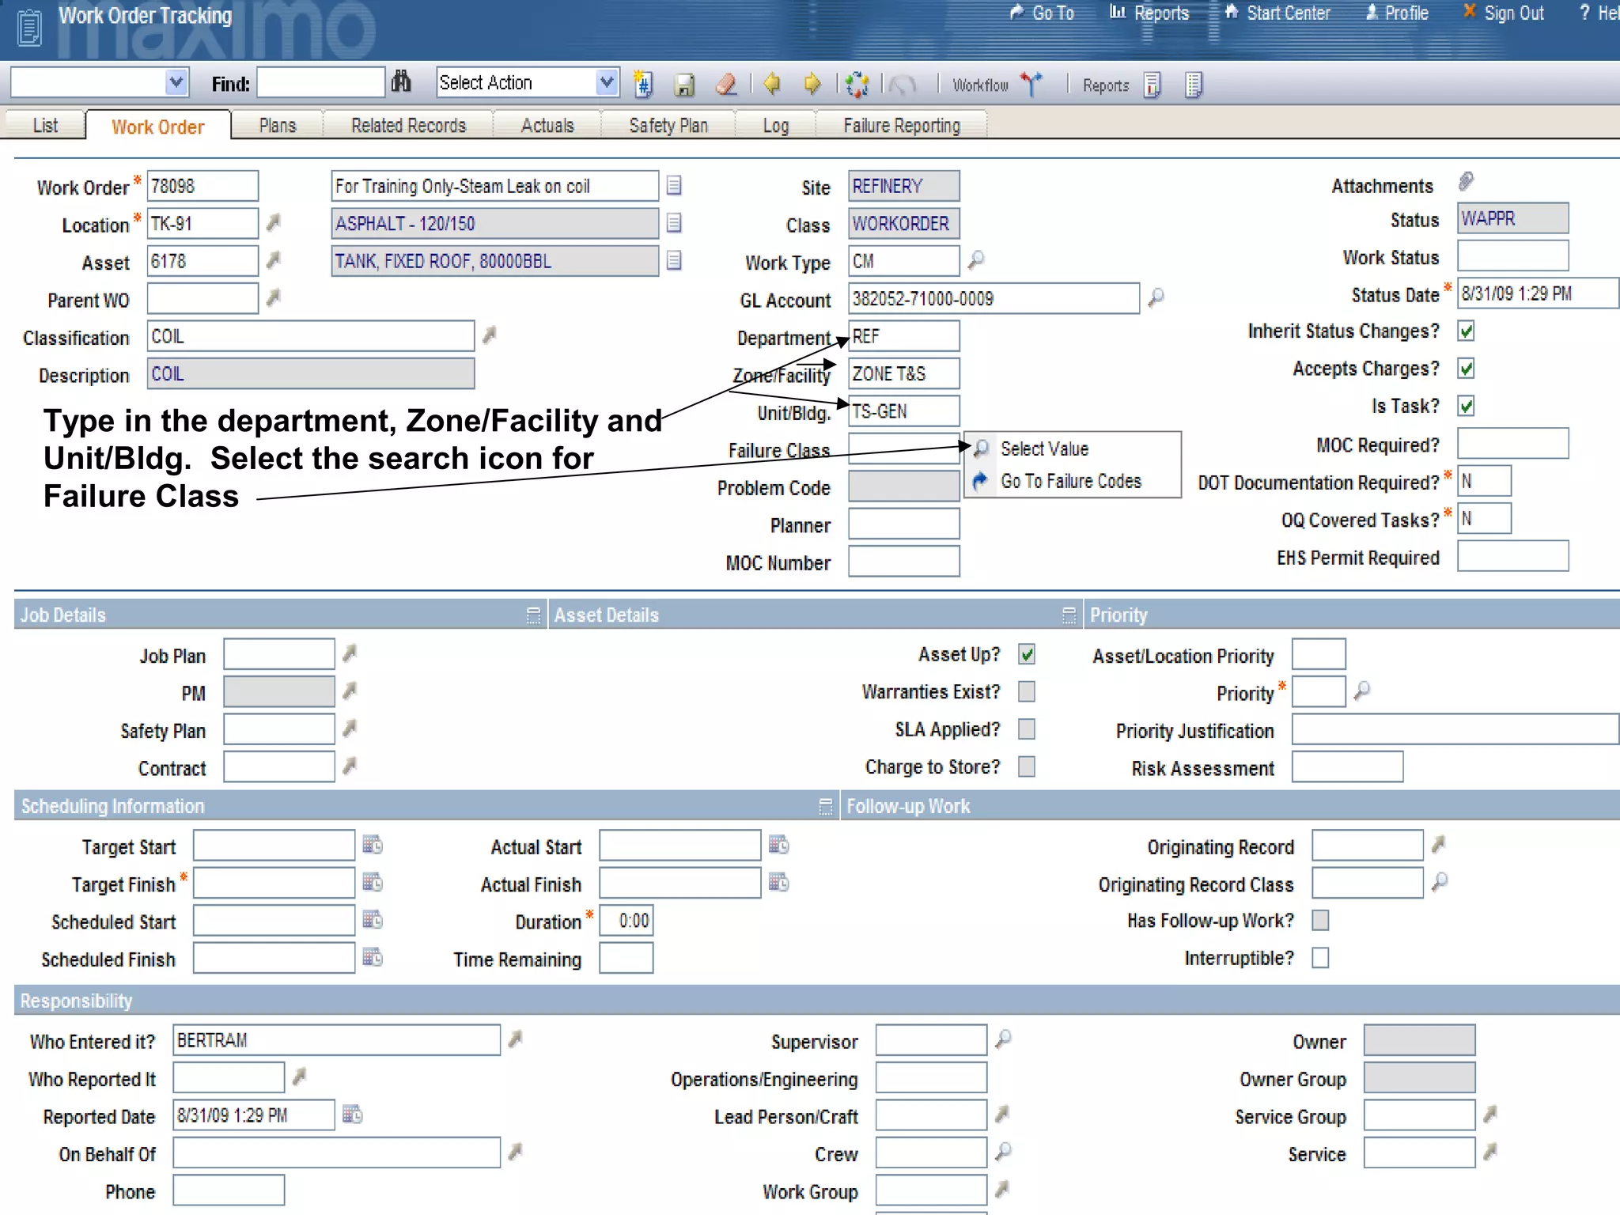Go to next record arrow

click(x=812, y=83)
